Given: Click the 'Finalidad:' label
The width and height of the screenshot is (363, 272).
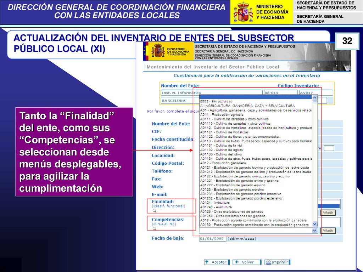Looking at the screenshot, I should coord(163,202).
